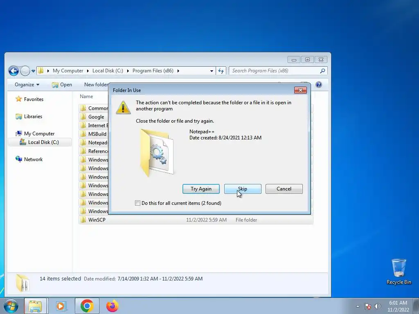This screenshot has height=314, width=419.
Task: Click the Notepad++ folder icon in list
Action: [83, 142]
